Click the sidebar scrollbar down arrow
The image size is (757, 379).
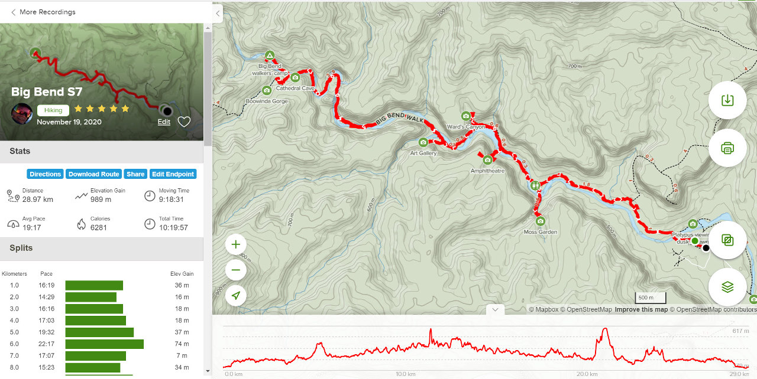point(207,371)
